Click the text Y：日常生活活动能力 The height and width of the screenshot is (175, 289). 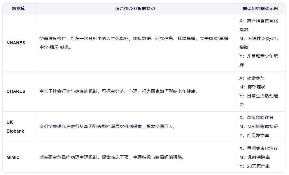pyautogui.click(x=259, y=100)
